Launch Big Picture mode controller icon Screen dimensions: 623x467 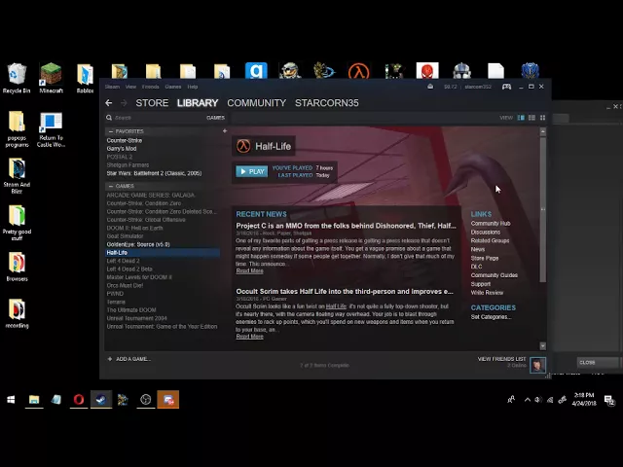[506, 87]
